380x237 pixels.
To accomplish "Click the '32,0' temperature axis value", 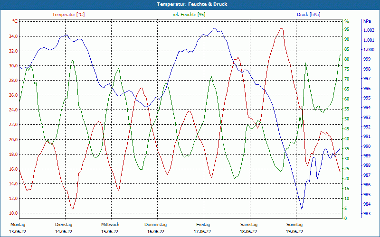I will (13, 51).
